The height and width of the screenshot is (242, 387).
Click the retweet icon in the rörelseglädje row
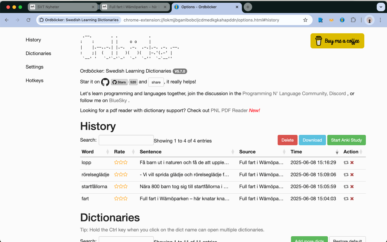(346, 175)
